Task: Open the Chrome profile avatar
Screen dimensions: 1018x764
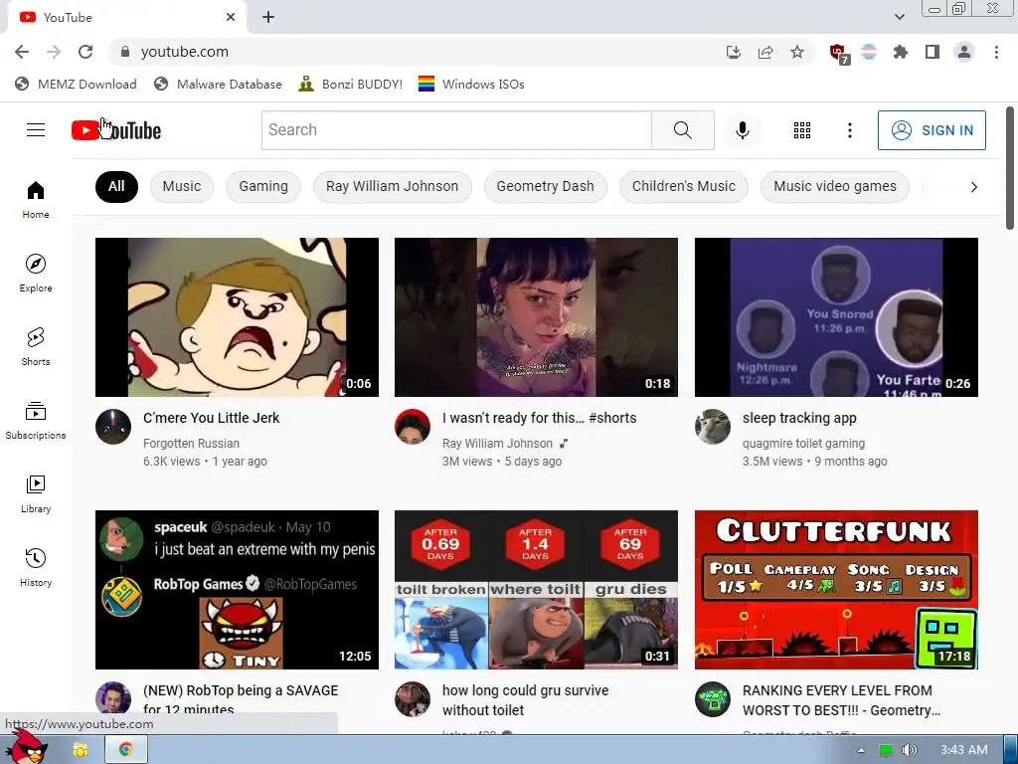Action: click(x=964, y=52)
